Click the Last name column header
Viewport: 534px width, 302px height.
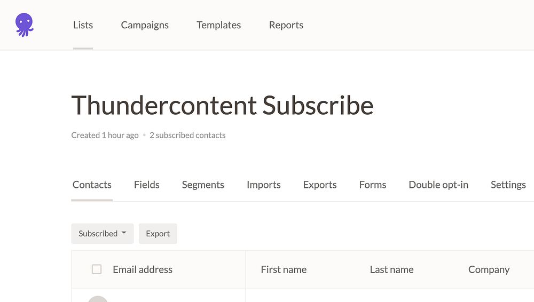[391, 269]
